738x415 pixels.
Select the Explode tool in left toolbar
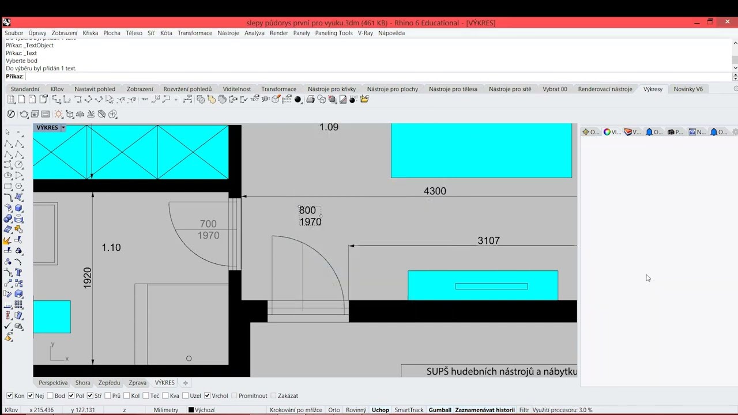pyautogui.click(x=7, y=239)
